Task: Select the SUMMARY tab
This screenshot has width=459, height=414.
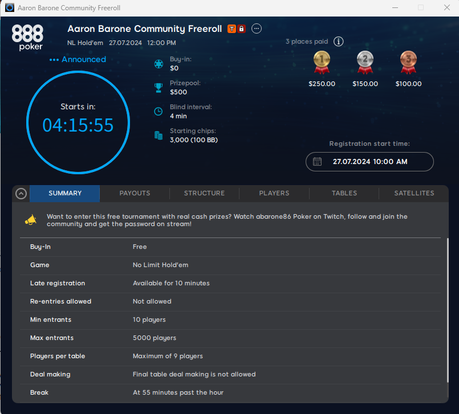Action: coord(64,193)
